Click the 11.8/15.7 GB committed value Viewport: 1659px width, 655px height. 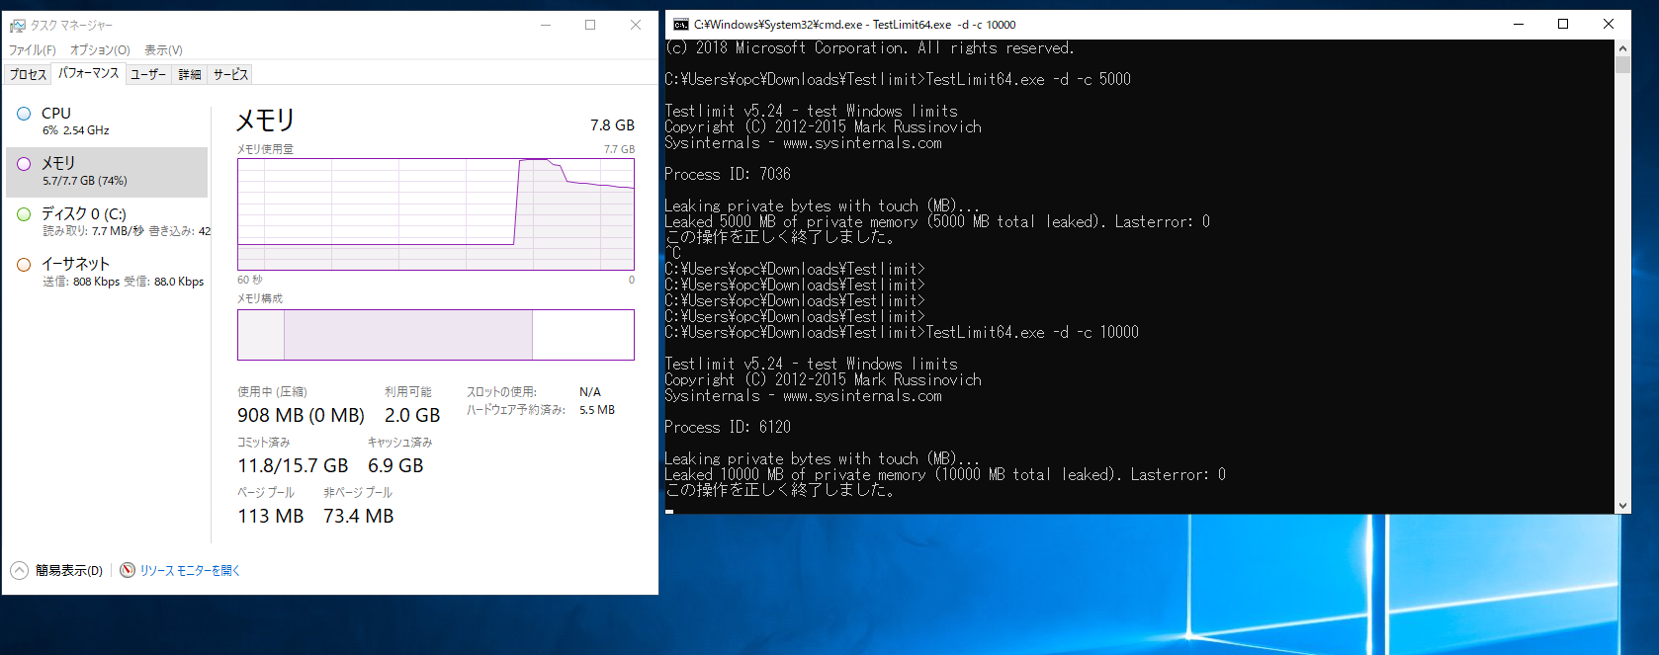(x=293, y=466)
